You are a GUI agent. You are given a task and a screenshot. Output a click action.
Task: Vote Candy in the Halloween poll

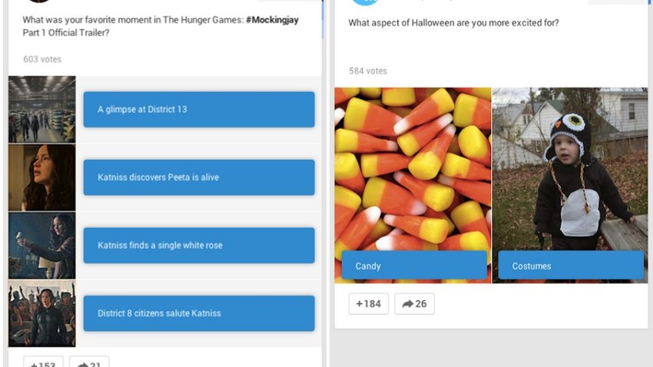click(414, 266)
